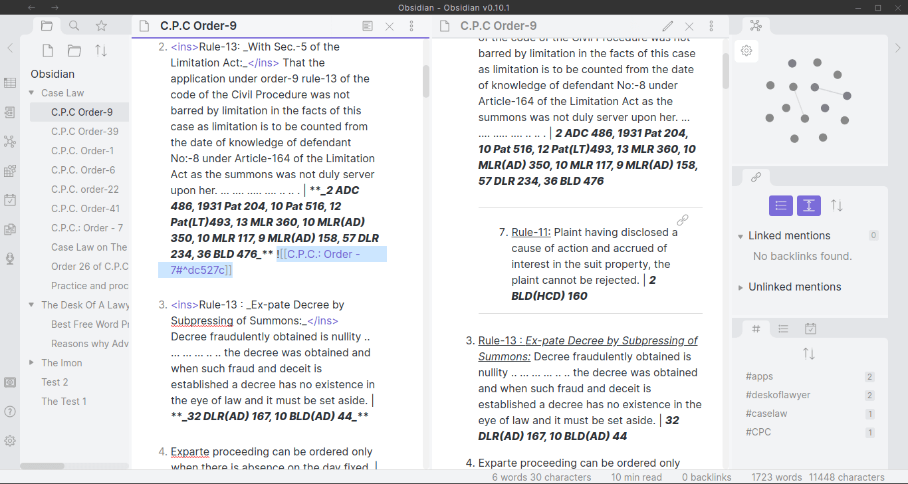Close the left C.P.C Order-9 pane

pos(390,26)
